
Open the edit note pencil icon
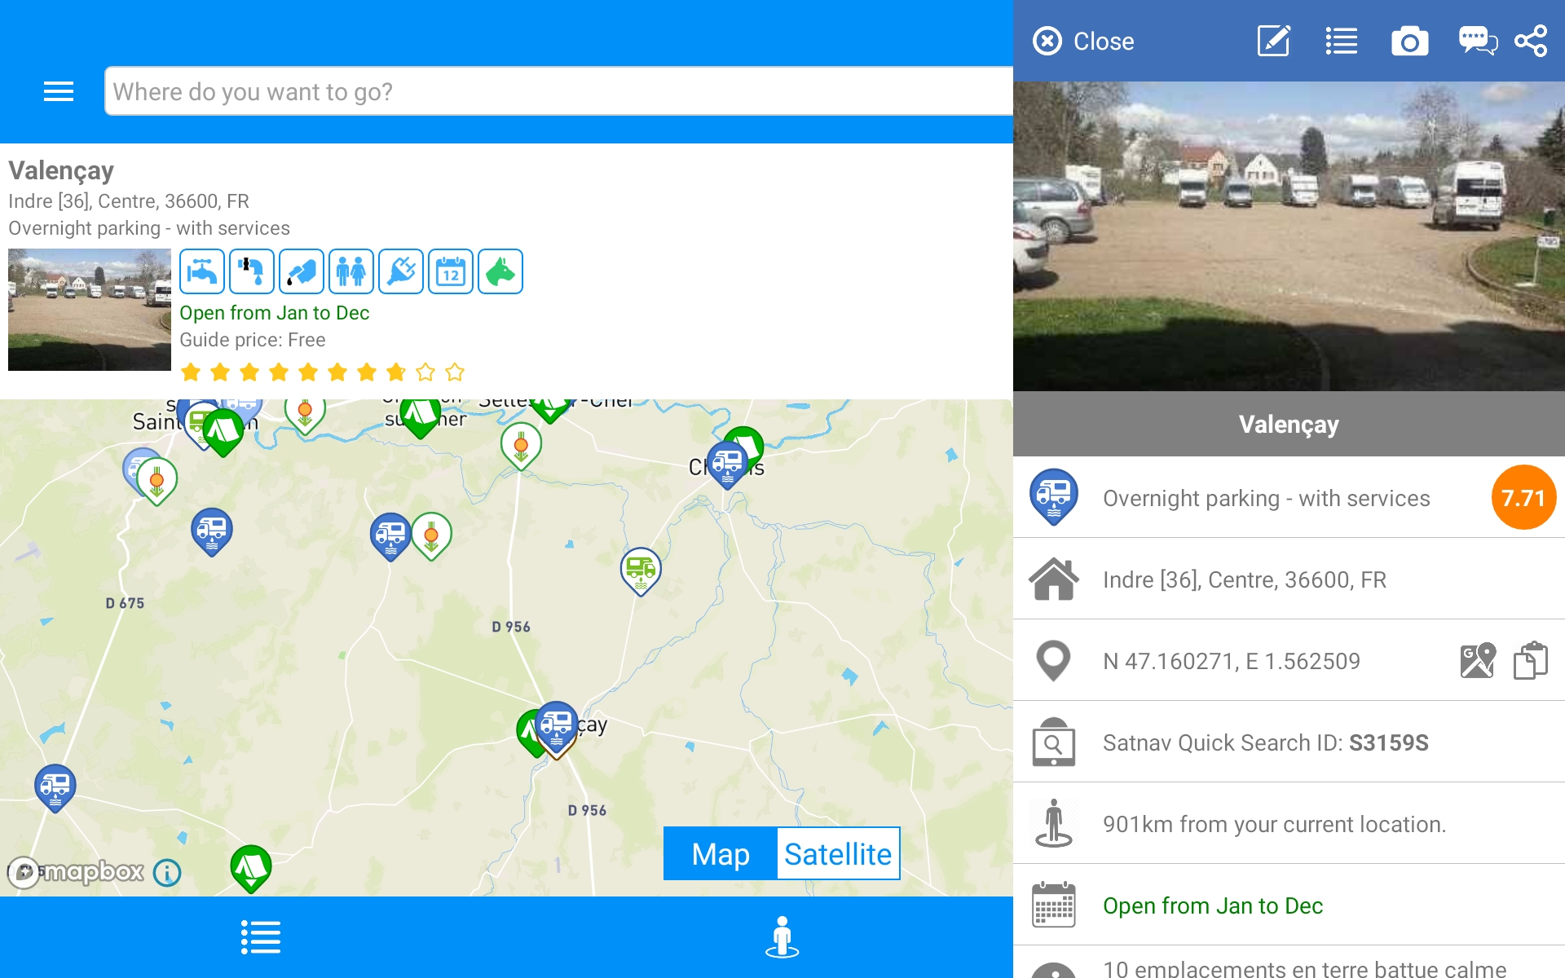1273,41
